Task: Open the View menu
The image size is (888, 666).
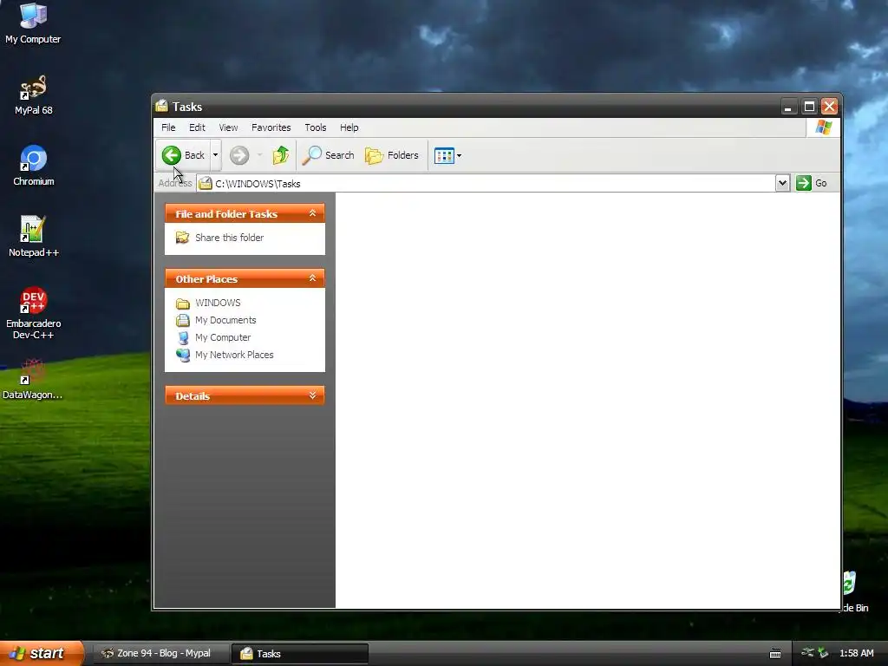Action: click(x=228, y=127)
